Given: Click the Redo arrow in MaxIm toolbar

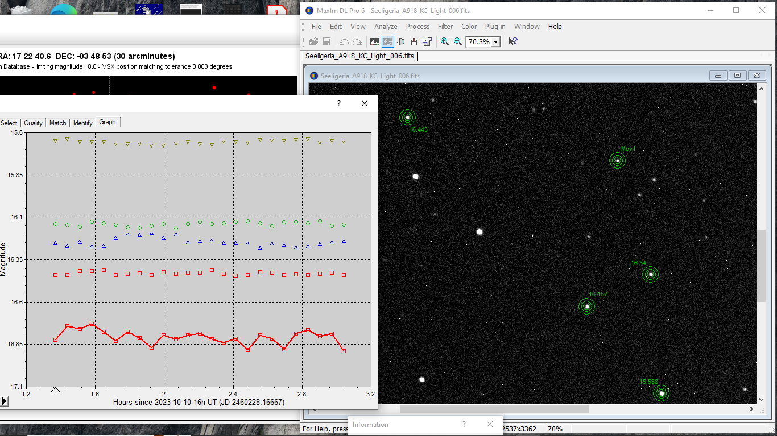Looking at the screenshot, I should tap(357, 42).
